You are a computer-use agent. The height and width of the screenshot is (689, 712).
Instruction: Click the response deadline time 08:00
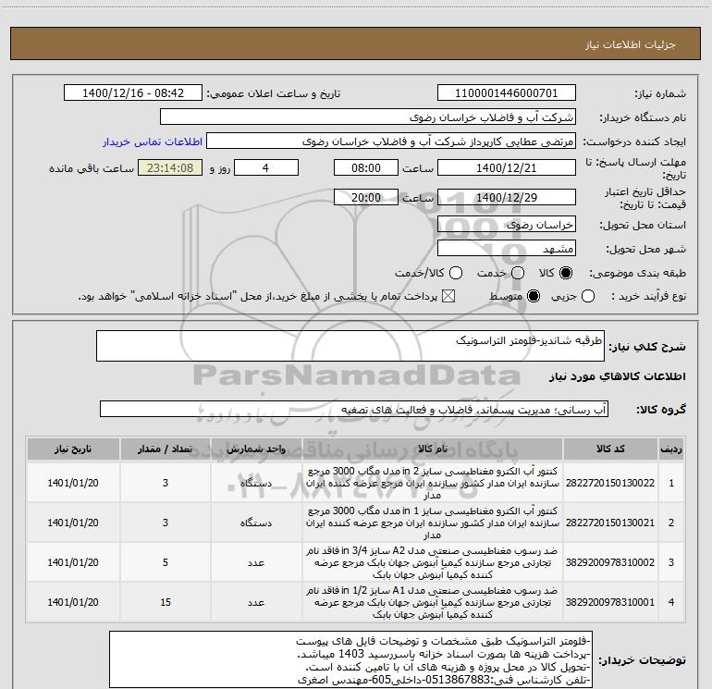(x=366, y=167)
